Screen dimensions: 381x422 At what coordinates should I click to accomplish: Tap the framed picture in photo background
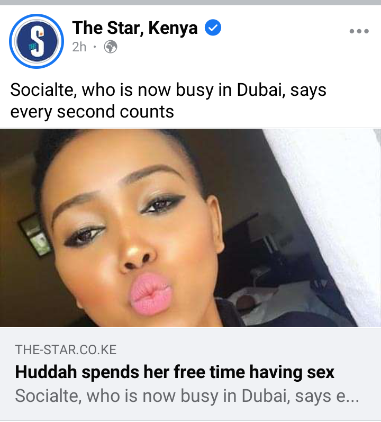tap(35, 235)
